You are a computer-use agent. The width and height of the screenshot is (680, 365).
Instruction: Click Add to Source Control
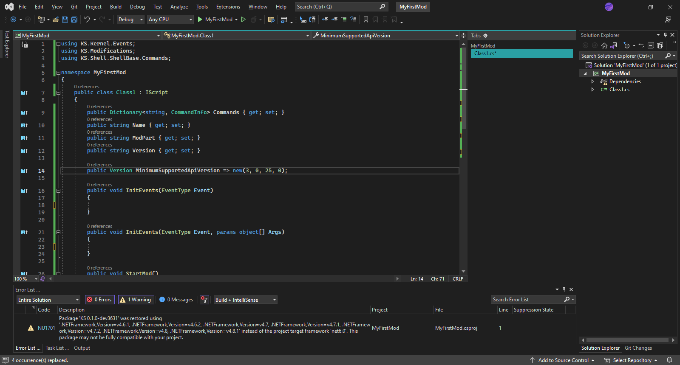click(563, 360)
